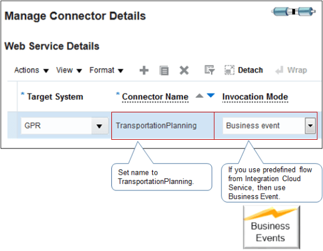The height and width of the screenshot is (251, 323).
Task: Click the Add row plus icon
Action: pos(144,70)
